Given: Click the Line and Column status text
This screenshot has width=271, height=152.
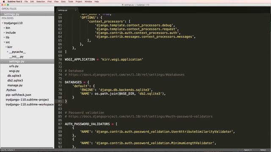Looking at the screenshot, I should pyautogui.click(x=8, y=150).
